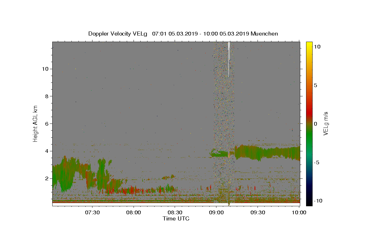Click the 08:30 time tick label
The height and width of the screenshot is (247, 371).
tap(175, 212)
